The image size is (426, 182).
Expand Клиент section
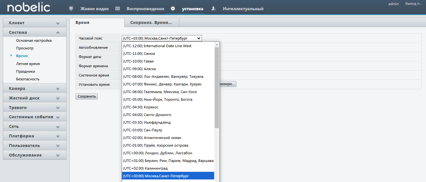(35, 23)
